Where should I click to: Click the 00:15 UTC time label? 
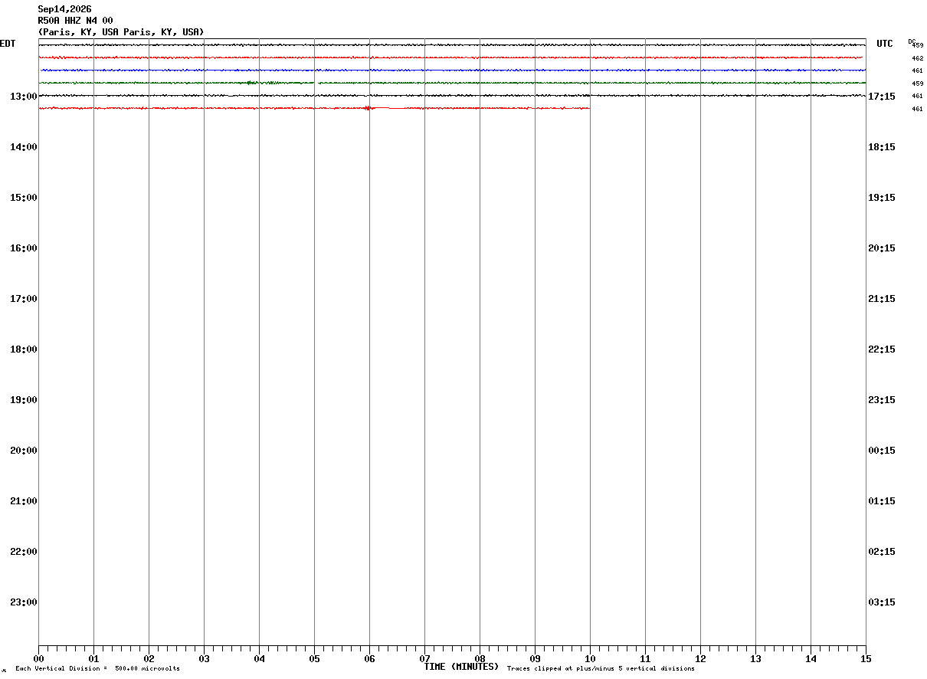[882, 451]
